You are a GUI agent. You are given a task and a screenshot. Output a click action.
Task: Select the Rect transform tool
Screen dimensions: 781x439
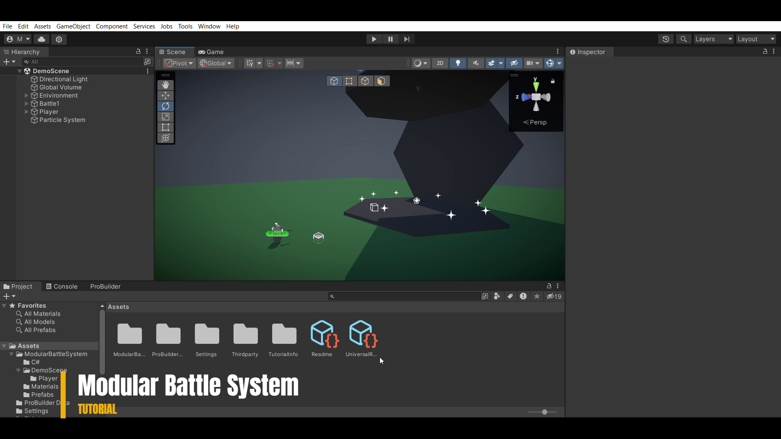pos(166,127)
